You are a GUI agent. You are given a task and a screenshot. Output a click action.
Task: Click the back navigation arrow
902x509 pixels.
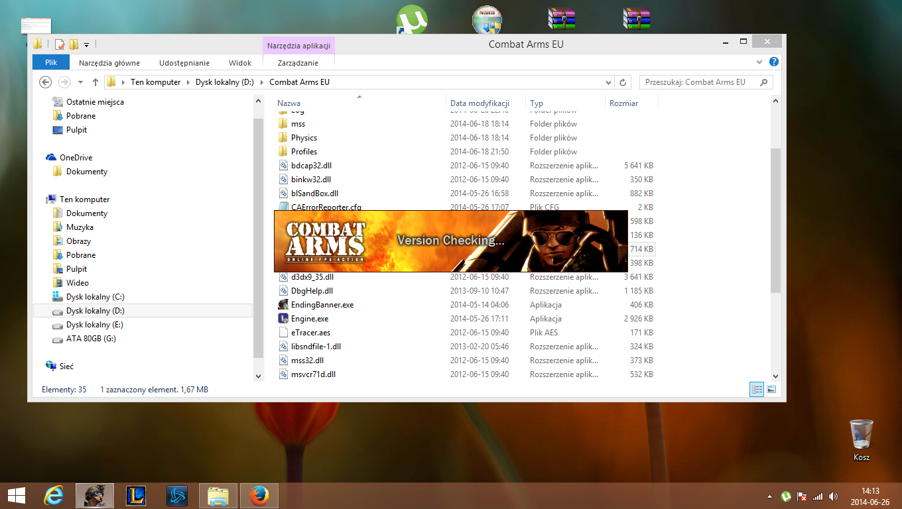[45, 82]
